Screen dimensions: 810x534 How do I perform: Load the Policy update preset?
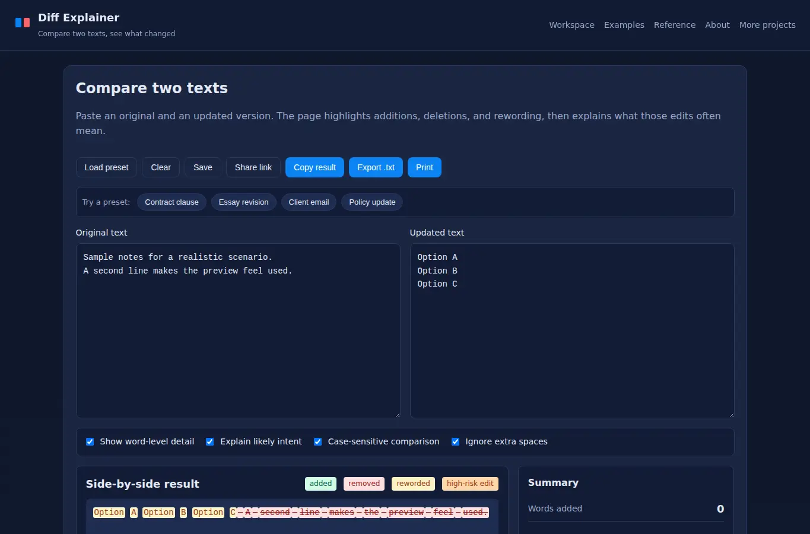point(372,202)
